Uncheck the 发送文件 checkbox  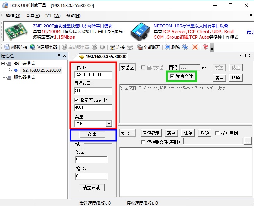pyautogui.click(x=172, y=76)
